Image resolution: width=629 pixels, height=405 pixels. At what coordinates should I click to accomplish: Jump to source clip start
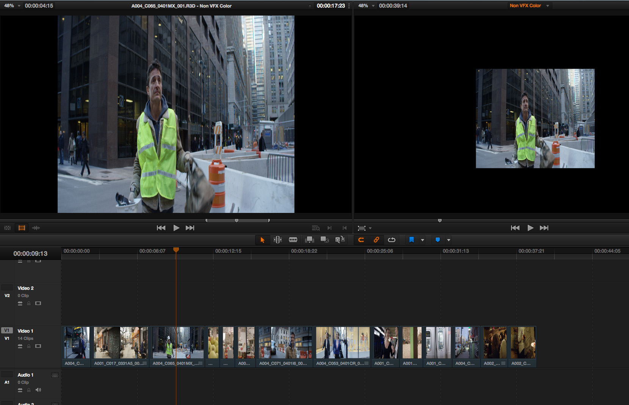pos(161,228)
